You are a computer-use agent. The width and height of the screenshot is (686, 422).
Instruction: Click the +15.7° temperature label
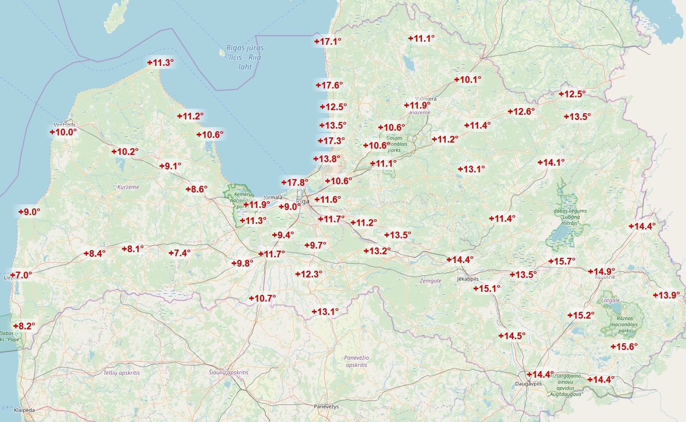tap(562, 261)
